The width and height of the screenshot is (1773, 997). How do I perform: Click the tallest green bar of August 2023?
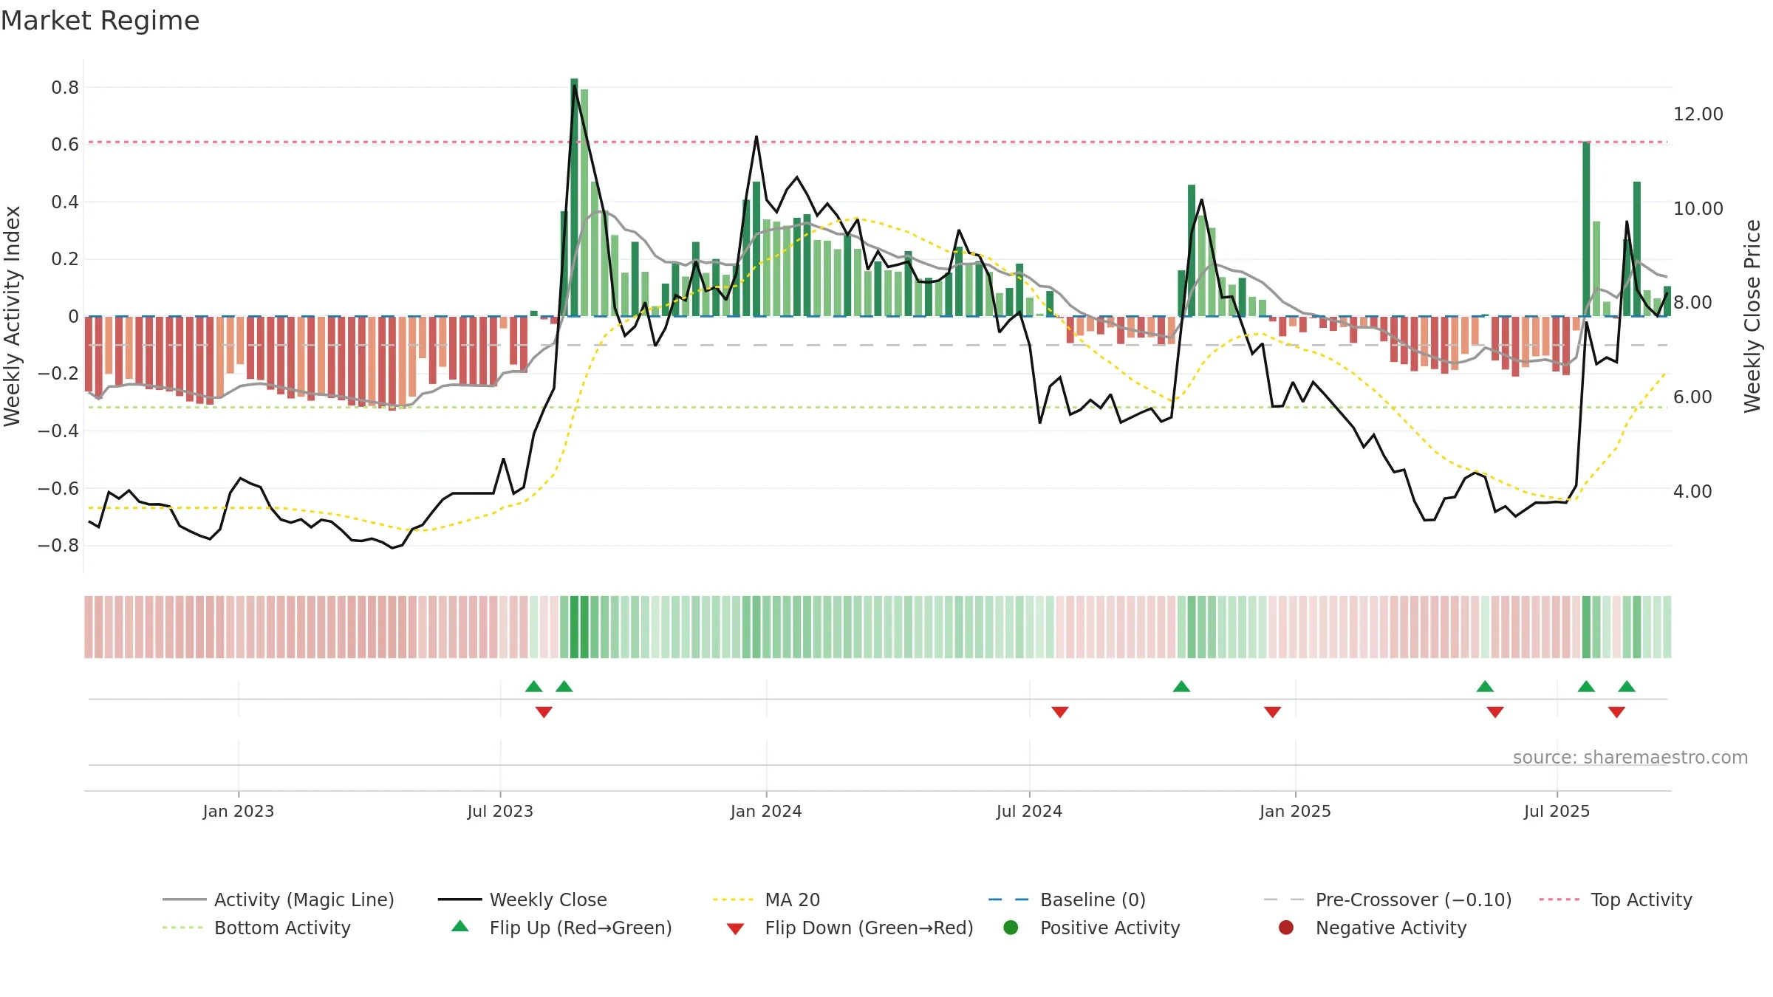click(x=574, y=197)
